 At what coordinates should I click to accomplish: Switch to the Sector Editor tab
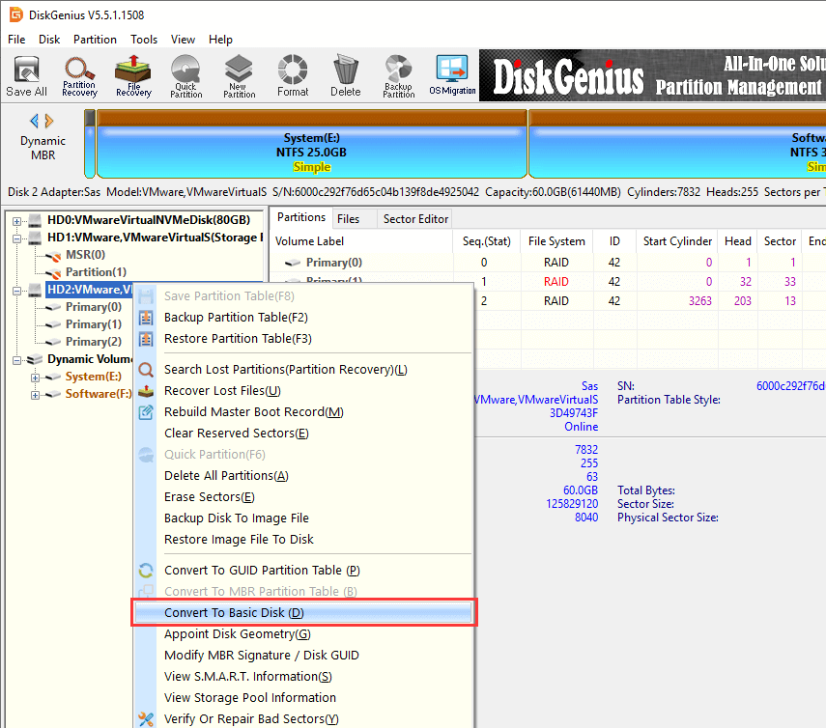[415, 219]
